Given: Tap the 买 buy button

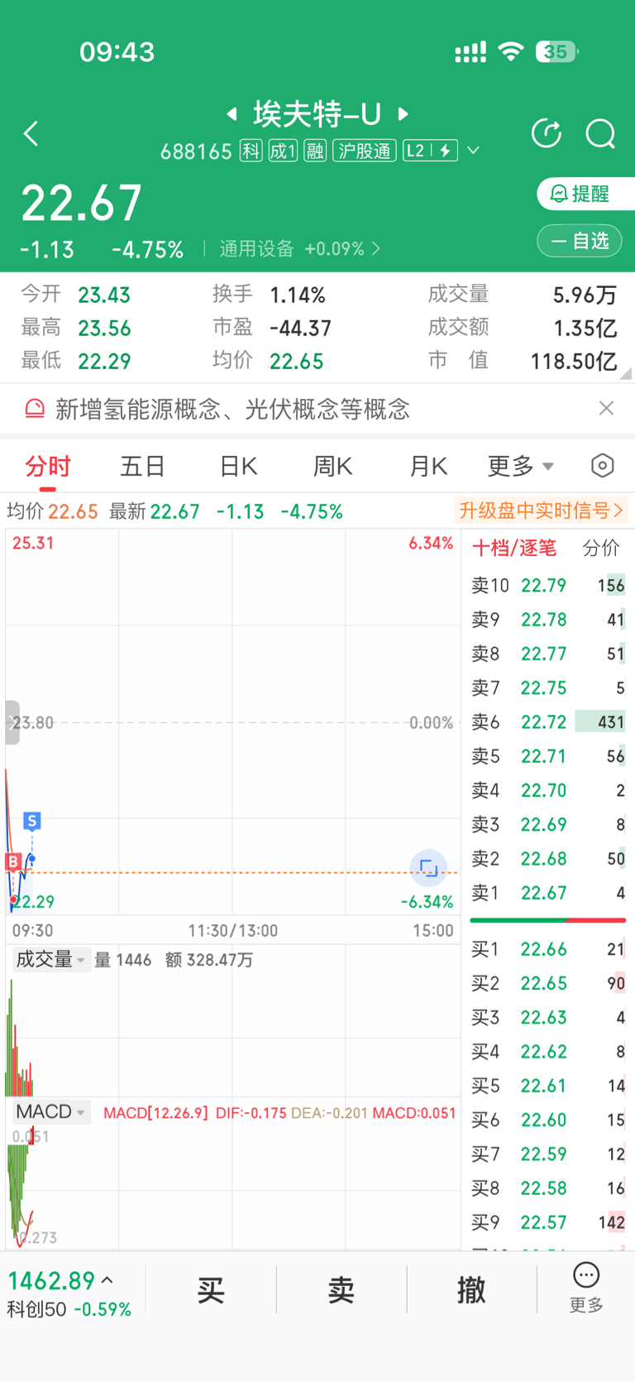Looking at the screenshot, I should pyautogui.click(x=211, y=1289).
